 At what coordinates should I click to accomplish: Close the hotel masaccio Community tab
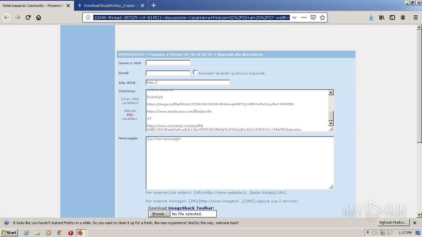[x=68, y=6]
